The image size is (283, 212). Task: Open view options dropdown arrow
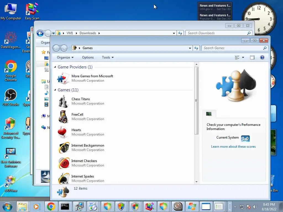[x=243, y=57]
